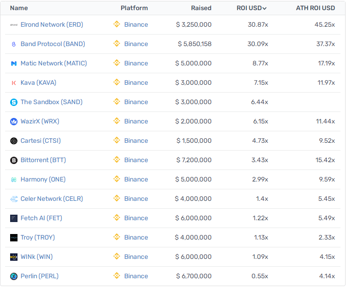Open The Sandbox (SAND) project link
Viewport: 346px width, 287px height.
click(x=52, y=102)
